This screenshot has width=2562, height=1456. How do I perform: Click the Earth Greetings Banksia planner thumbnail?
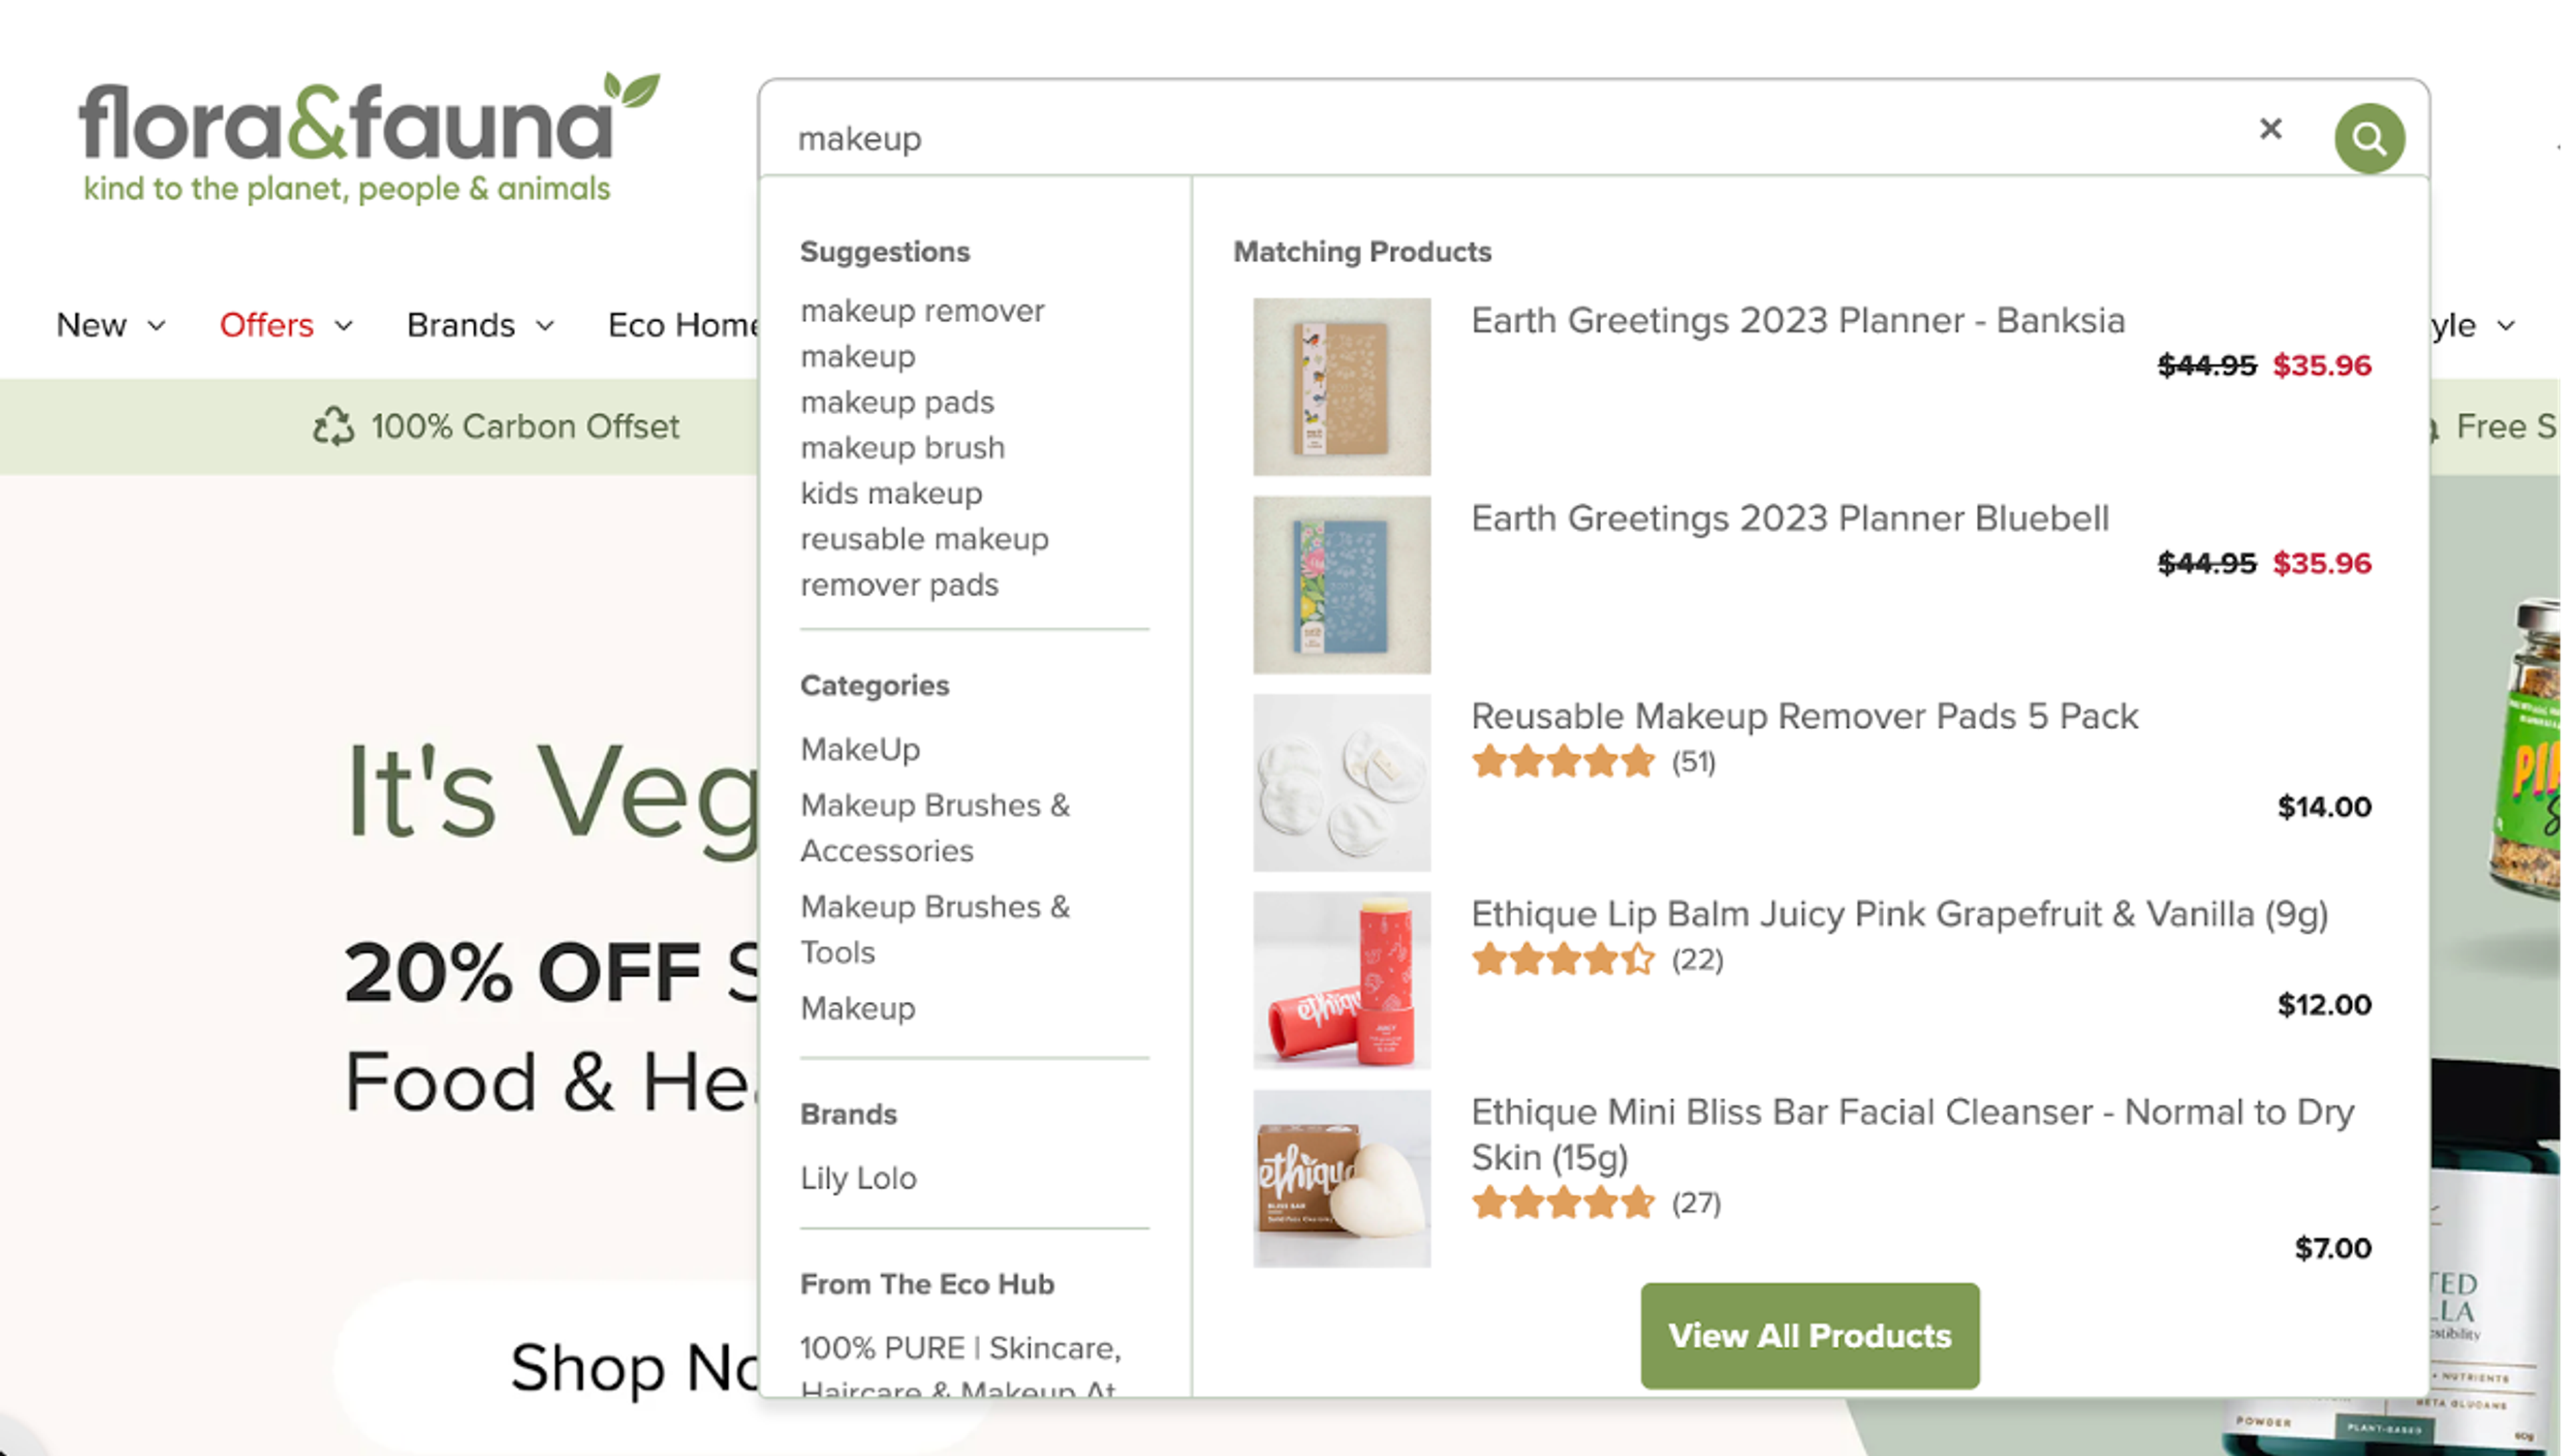1341,387
